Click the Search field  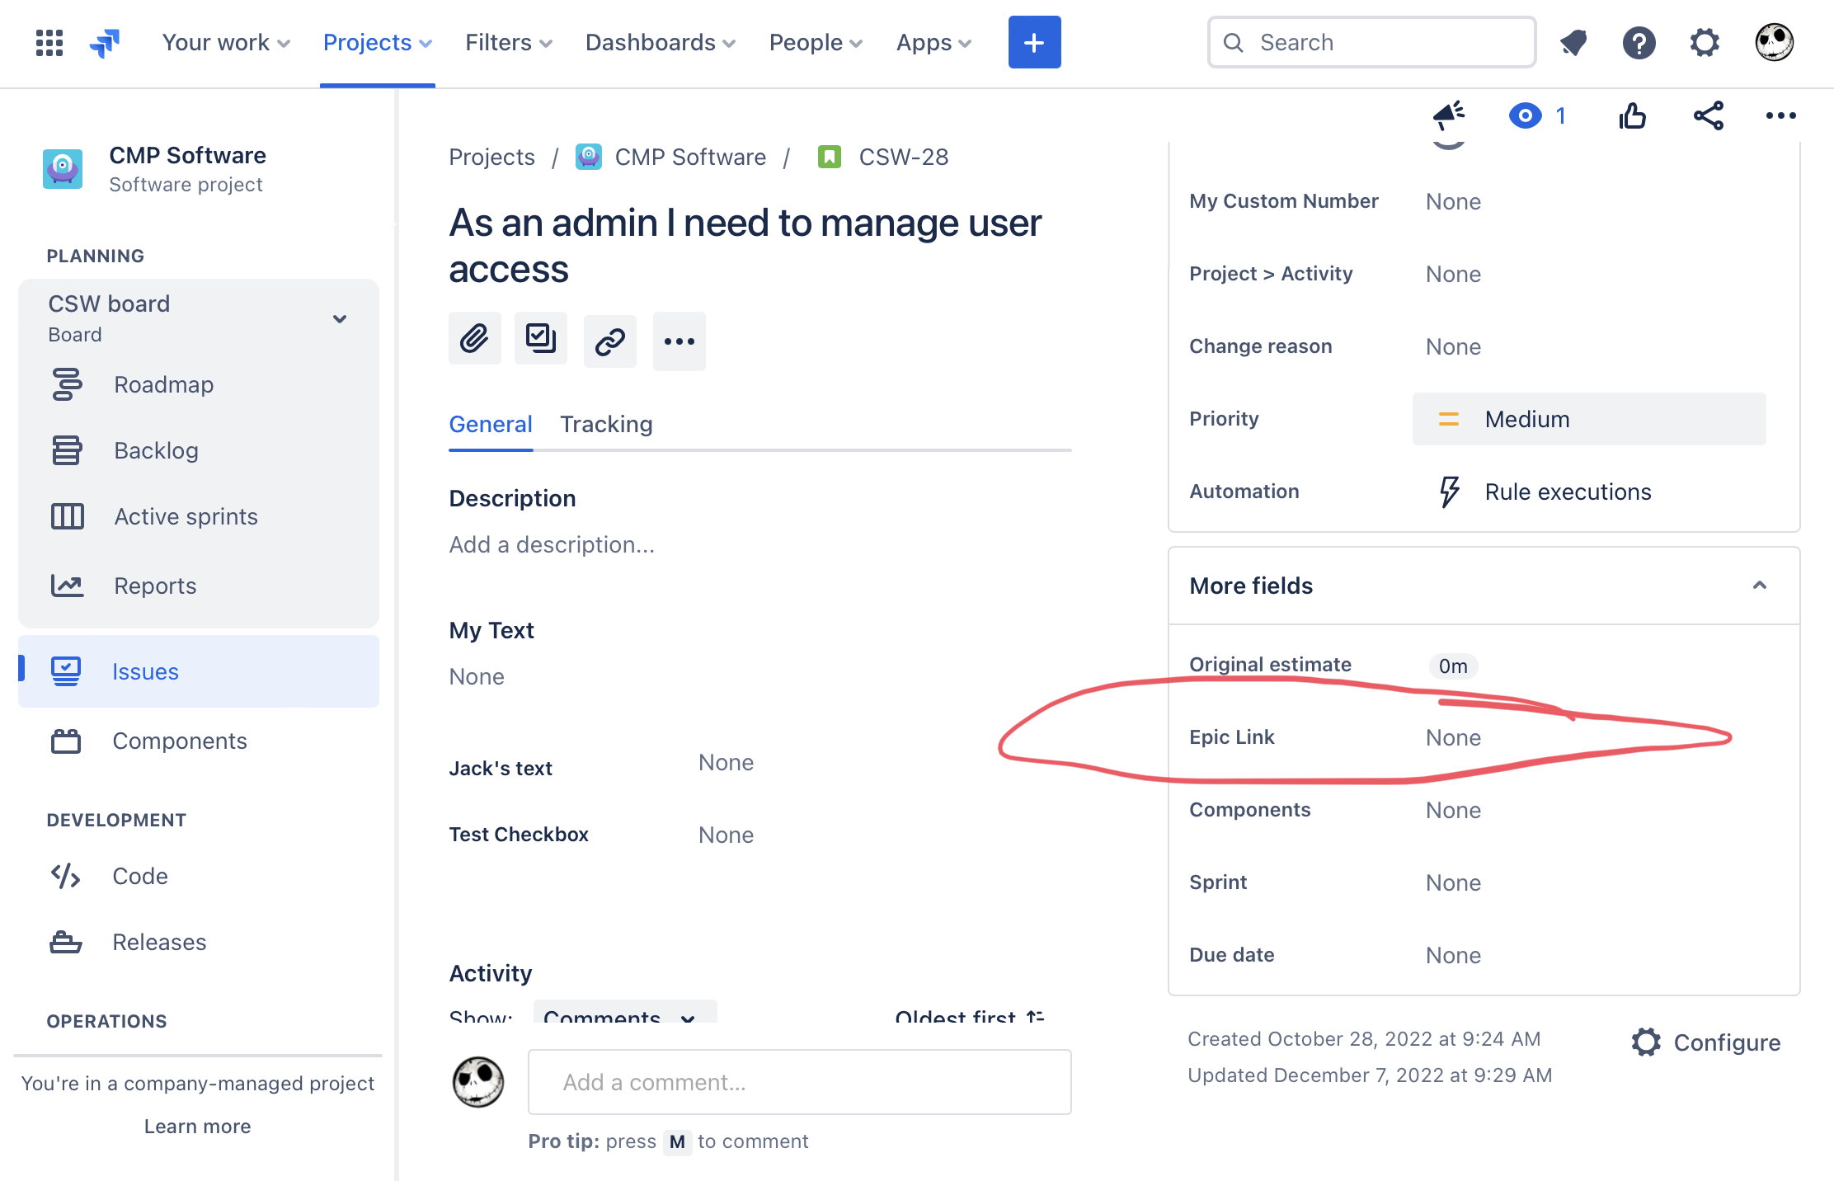1371,42
